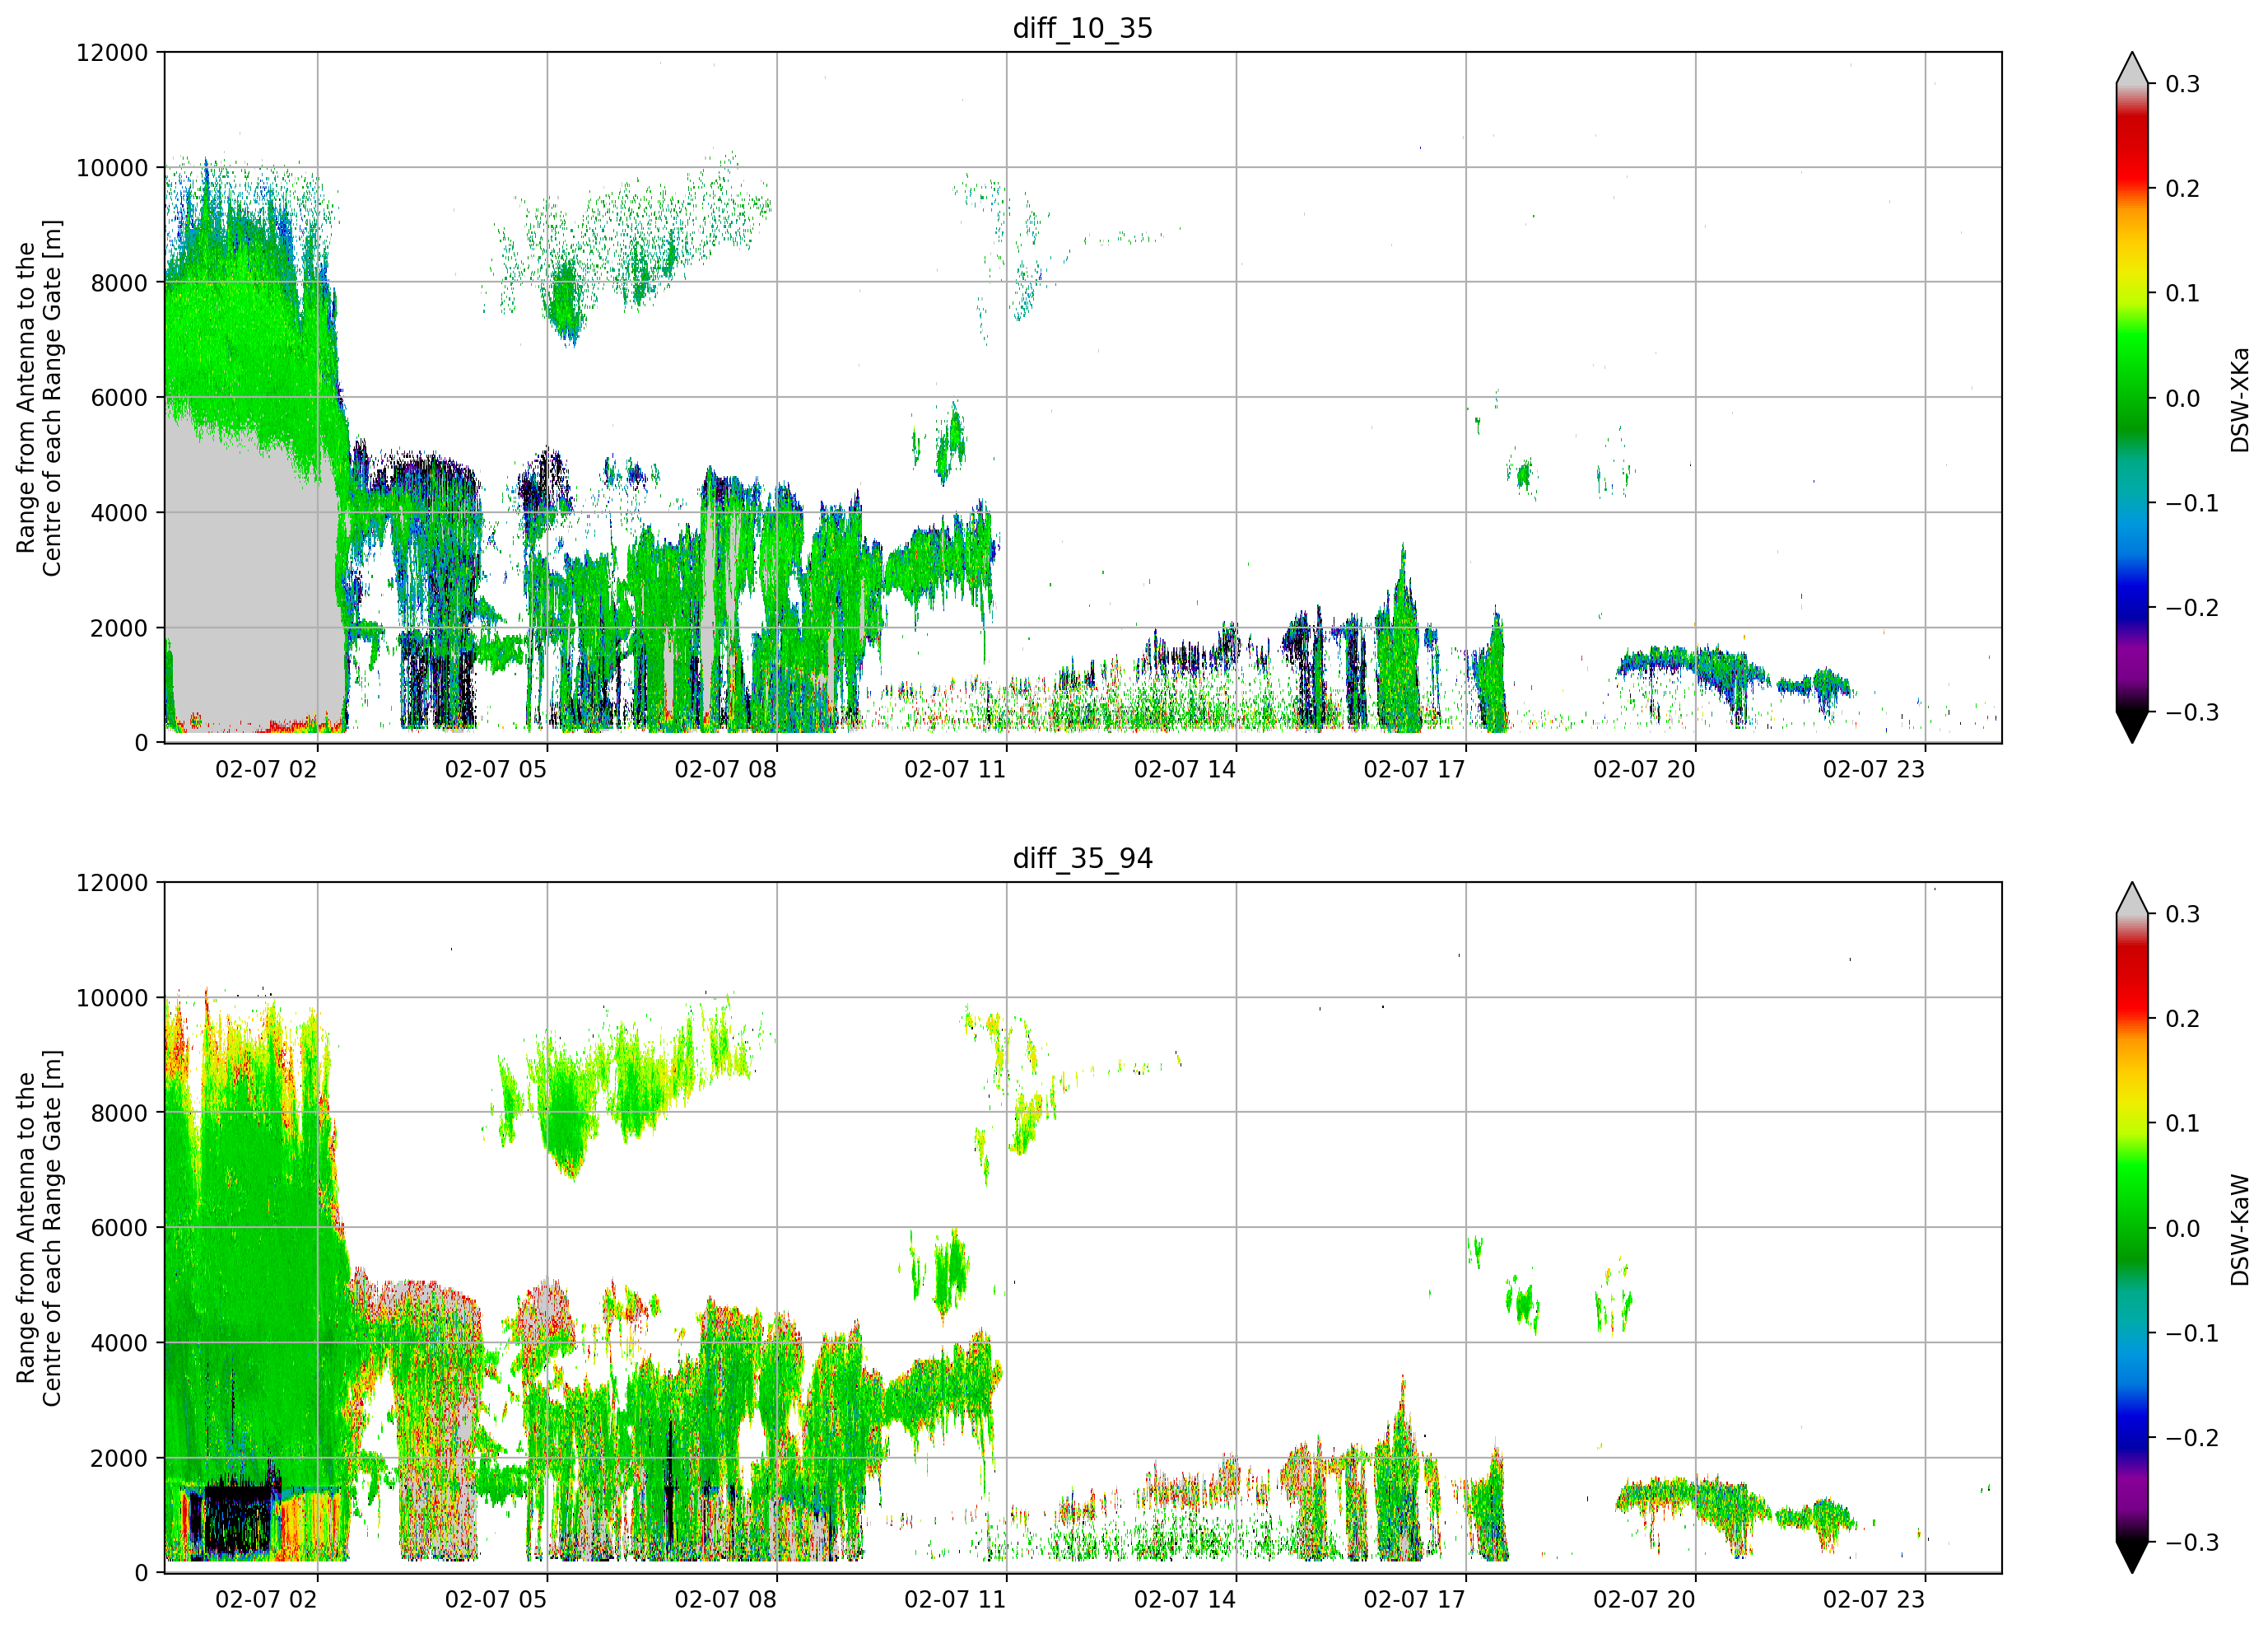Click the 12000 y-axis tick of top plot
2268x1629 pixels.
coord(112,53)
